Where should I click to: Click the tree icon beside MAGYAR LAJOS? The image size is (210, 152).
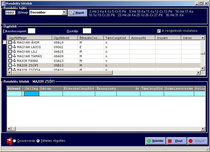(14, 47)
